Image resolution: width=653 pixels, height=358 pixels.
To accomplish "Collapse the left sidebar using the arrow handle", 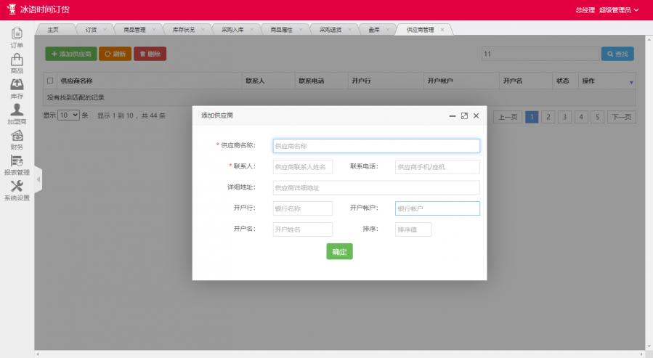I will (38, 179).
